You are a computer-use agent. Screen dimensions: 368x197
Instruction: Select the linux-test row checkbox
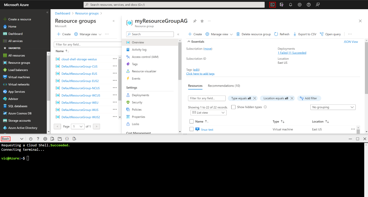point(192,129)
